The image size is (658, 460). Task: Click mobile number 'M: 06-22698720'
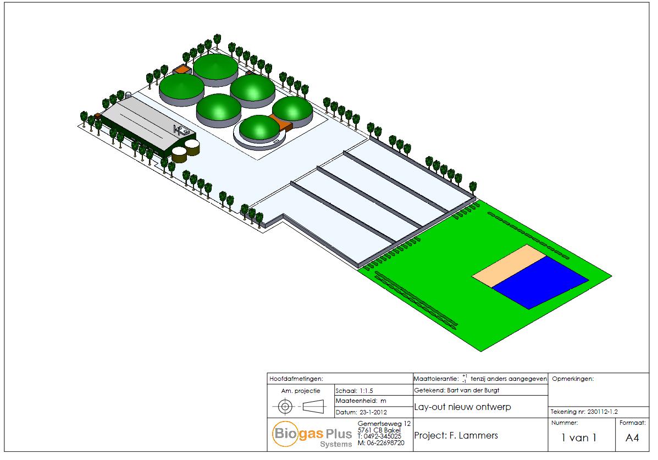coord(381,443)
